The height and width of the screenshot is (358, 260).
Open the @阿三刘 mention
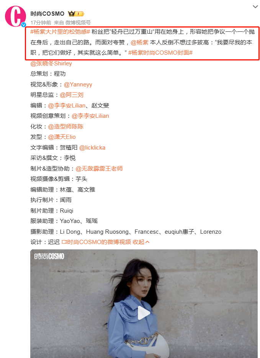(x=72, y=95)
